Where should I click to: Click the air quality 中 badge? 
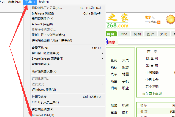tap(159, 22)
